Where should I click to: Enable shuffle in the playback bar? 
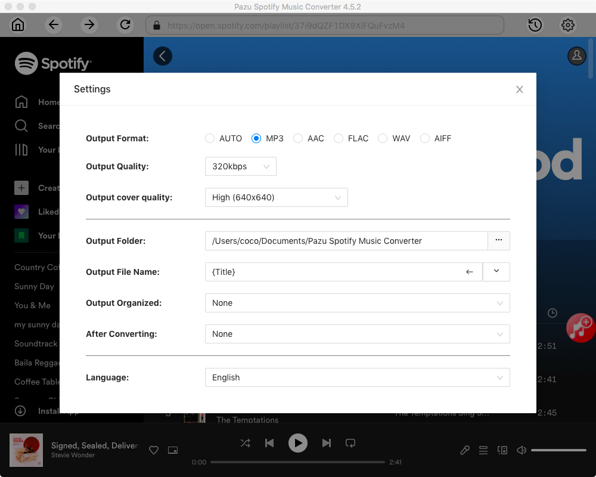(x=246, y=443)
